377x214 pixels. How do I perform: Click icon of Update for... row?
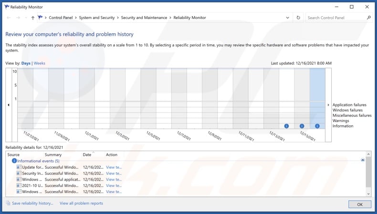coord(19,167)
